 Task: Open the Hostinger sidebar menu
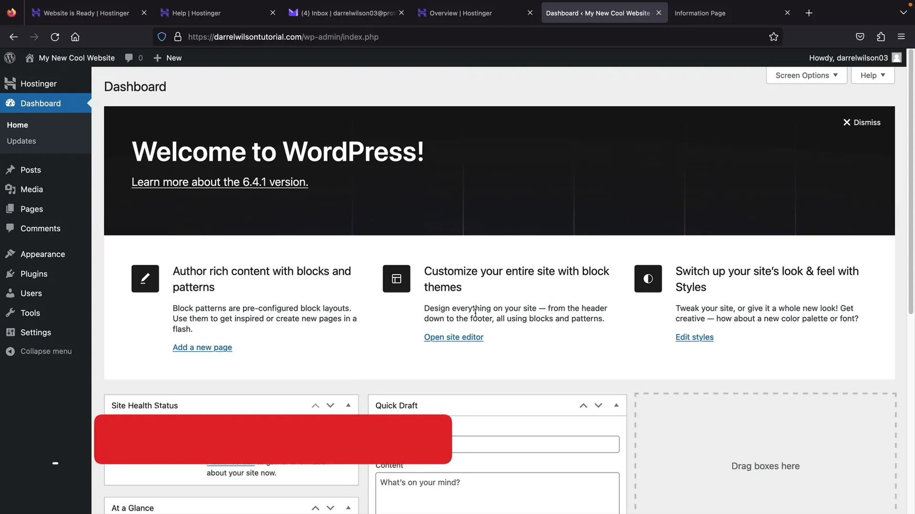[46, 83]
